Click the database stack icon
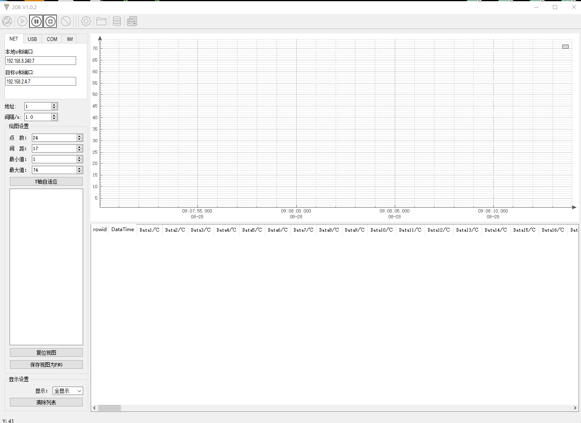 click(x=117, y=21)
